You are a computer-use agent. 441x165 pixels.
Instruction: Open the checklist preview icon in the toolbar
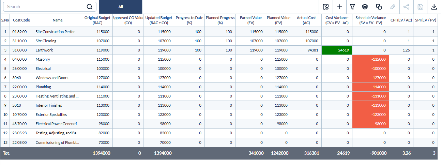click(326, 7)
